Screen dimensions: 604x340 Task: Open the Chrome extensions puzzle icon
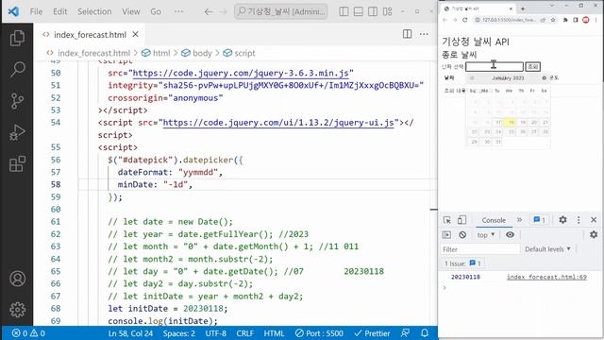click(x=565, y=20)
